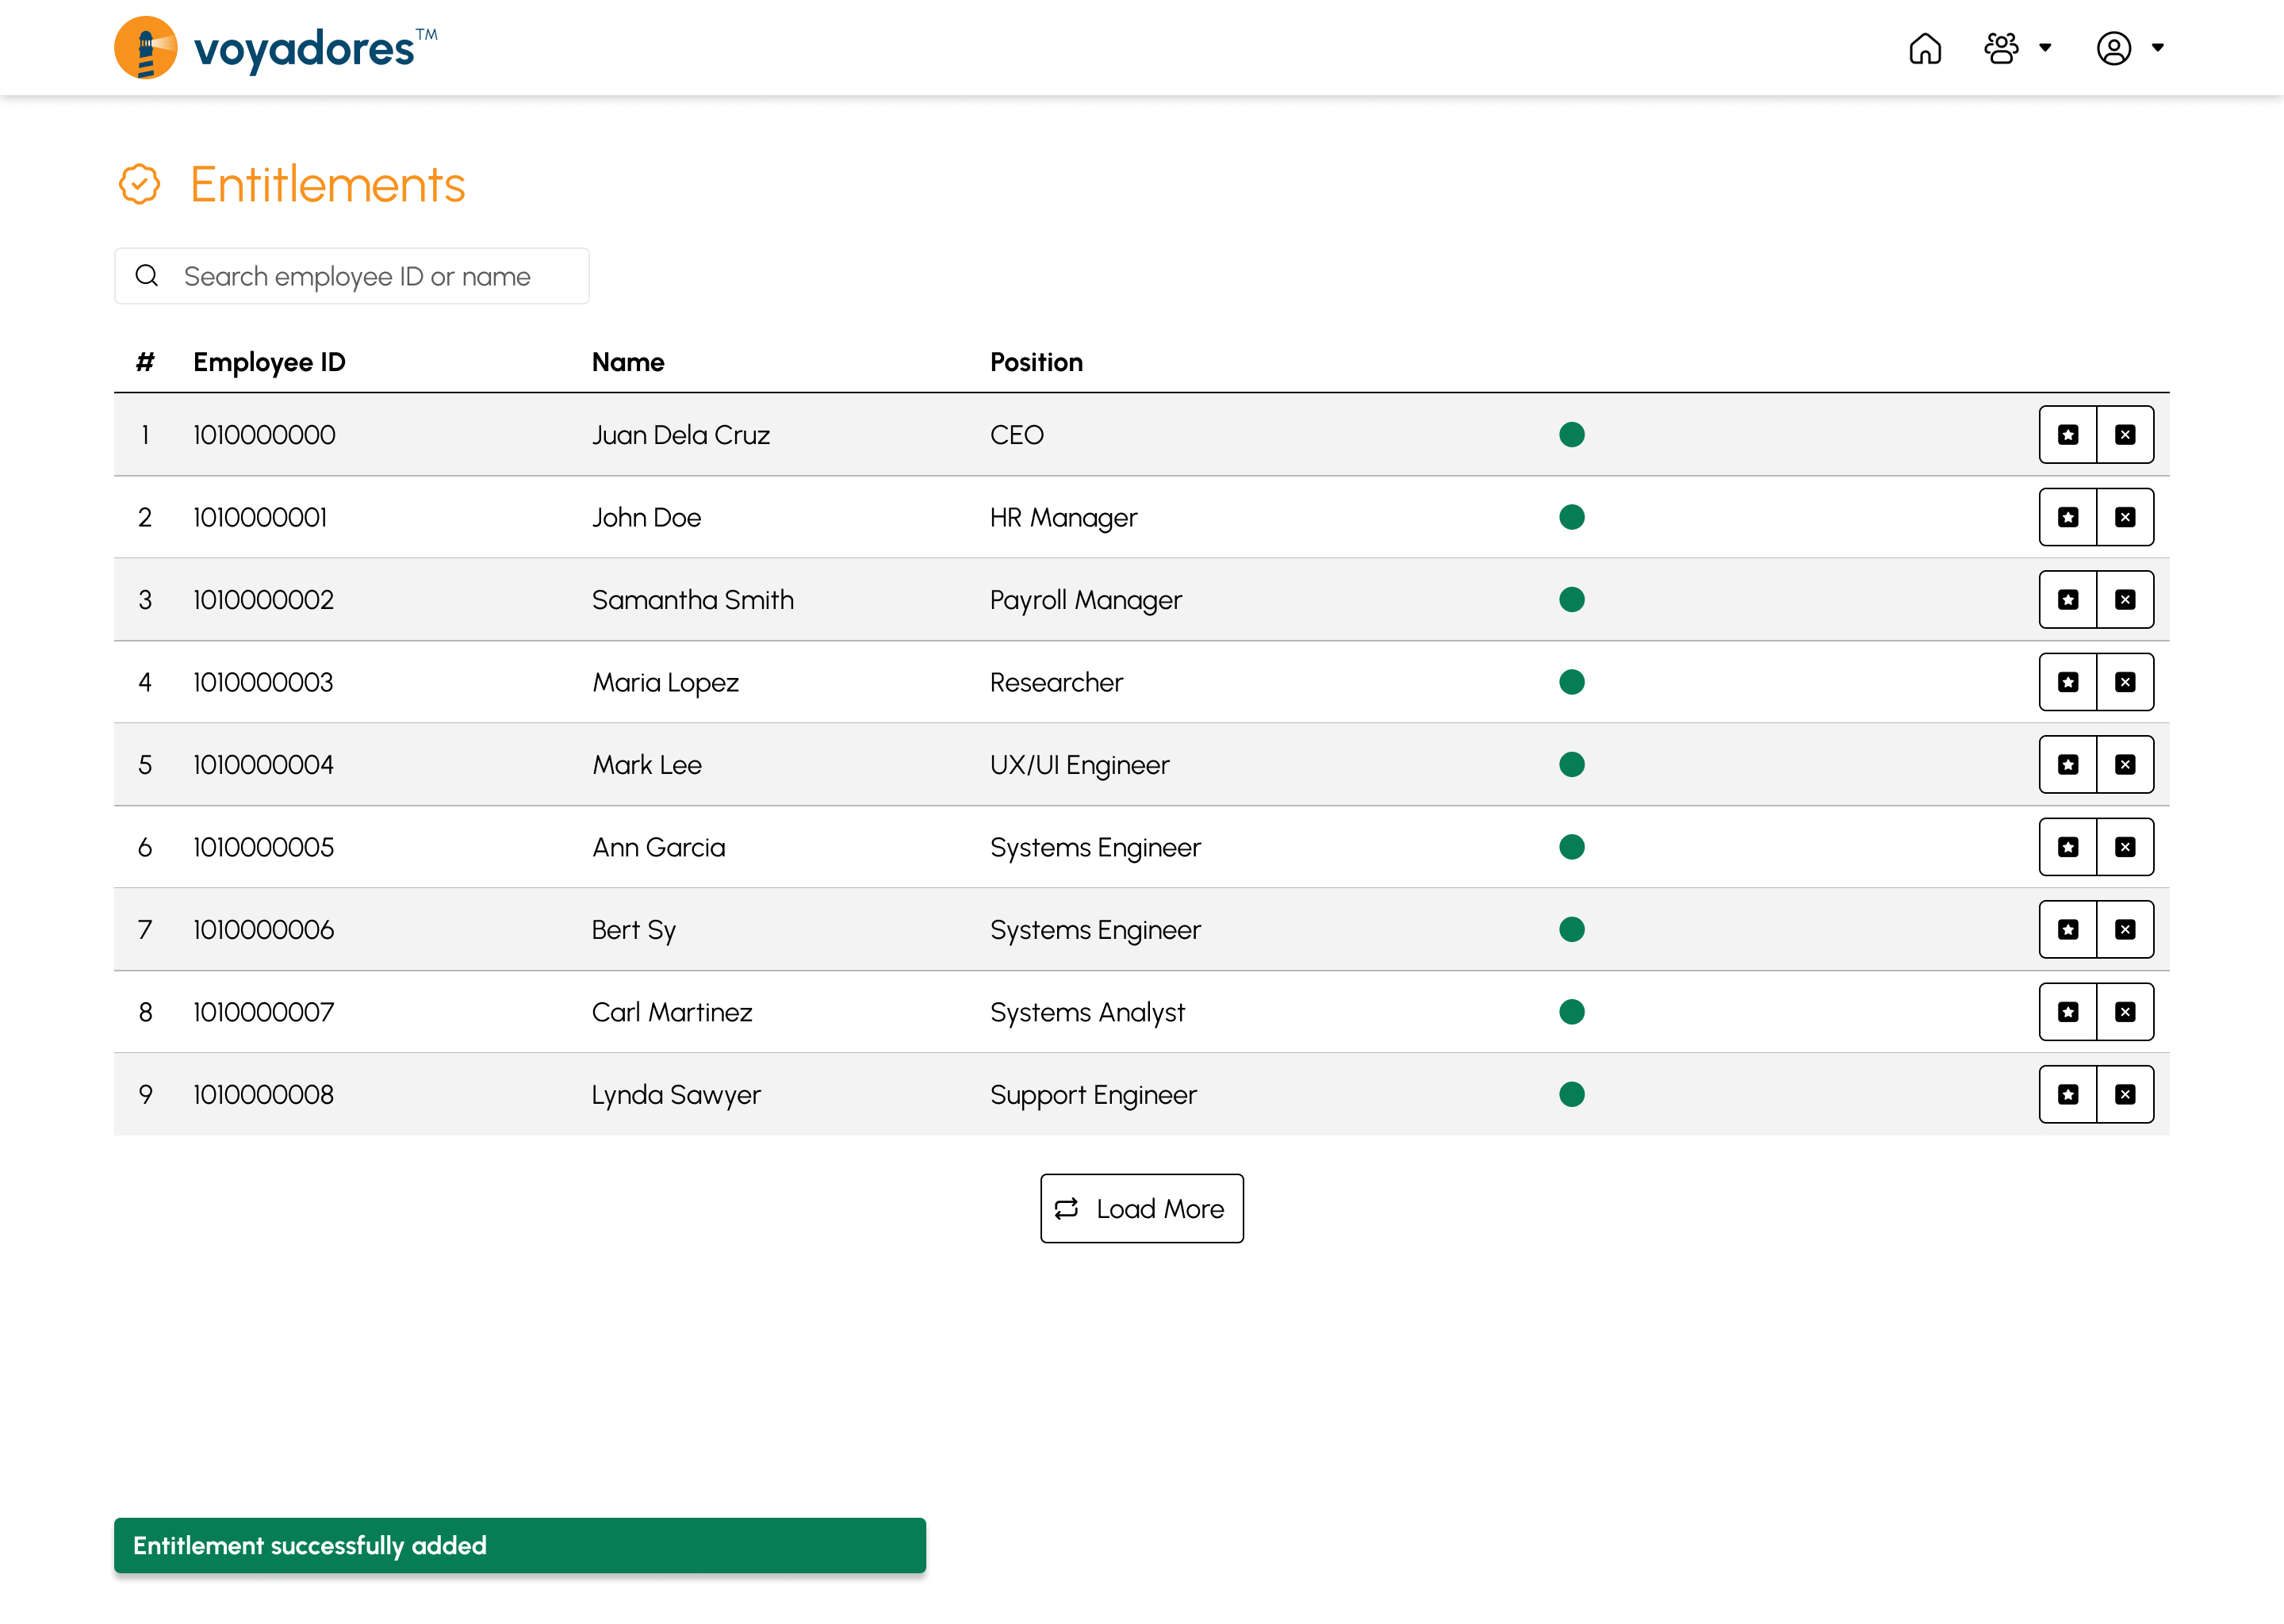Toggle active status indicator for Mark Lee
This screenshot has height=1624, width=2284.
(1573, 763)
